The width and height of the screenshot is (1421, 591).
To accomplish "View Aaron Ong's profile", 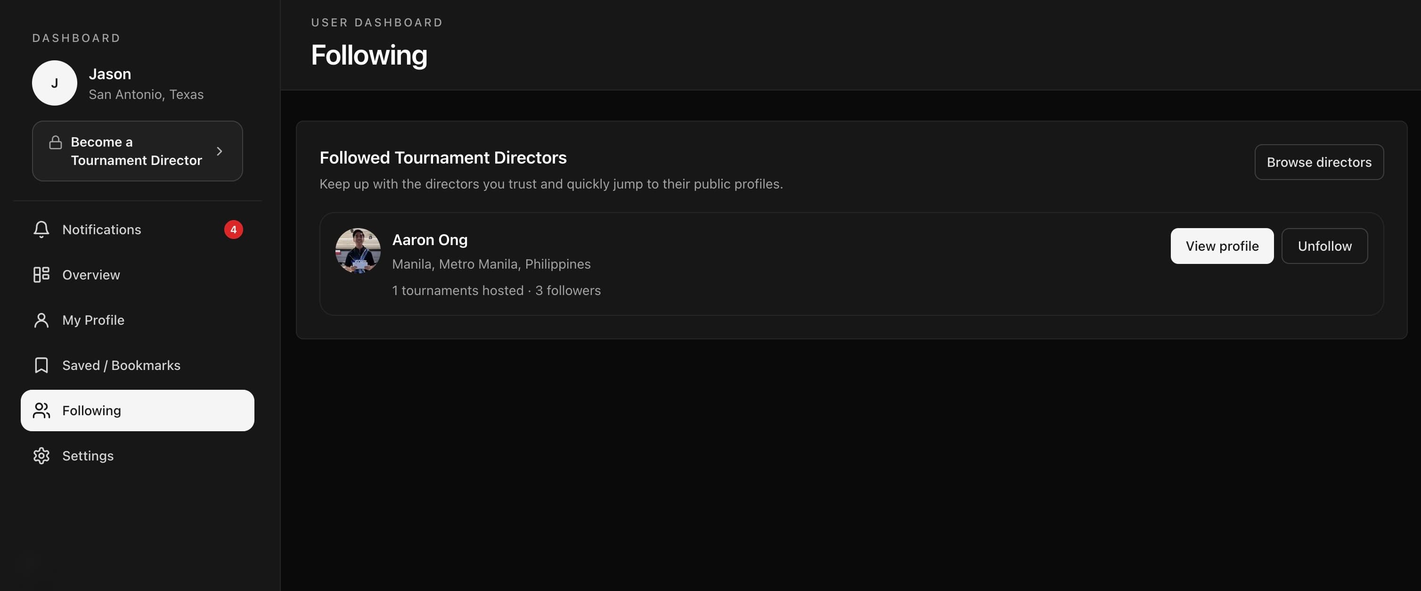I will [x=1222, y=246].
